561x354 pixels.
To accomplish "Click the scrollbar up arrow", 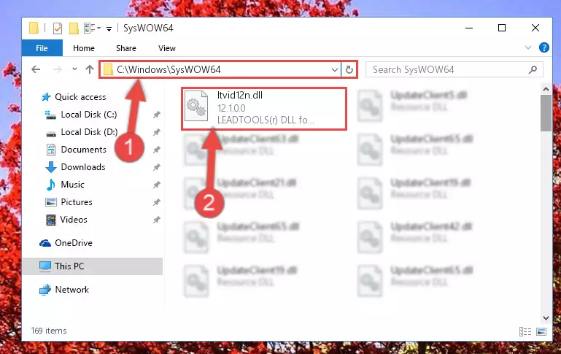I will pos(546,89).
